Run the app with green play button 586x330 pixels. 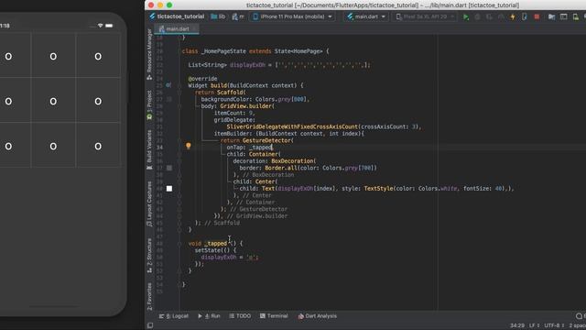[x=466, y=16]
